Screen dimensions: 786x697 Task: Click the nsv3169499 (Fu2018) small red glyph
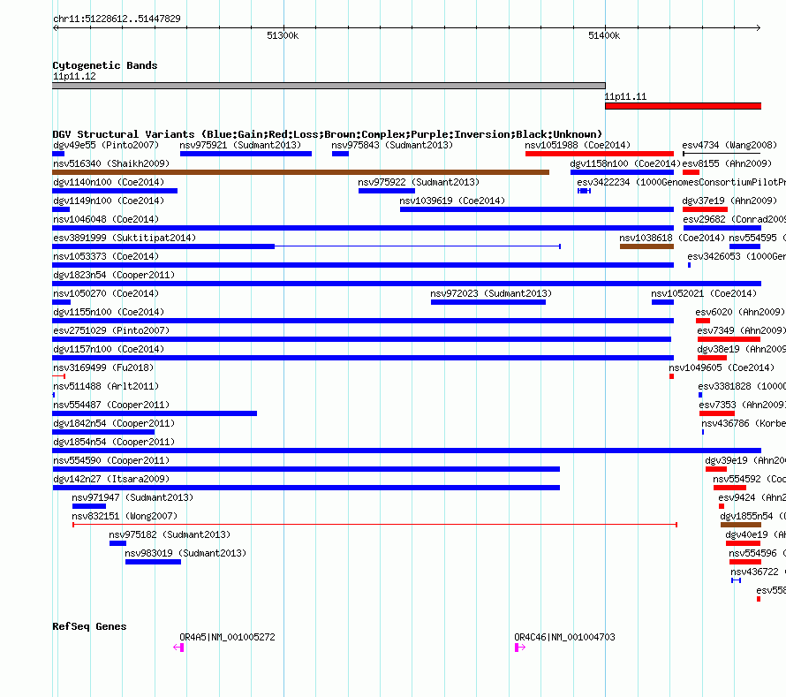[58, 376]
